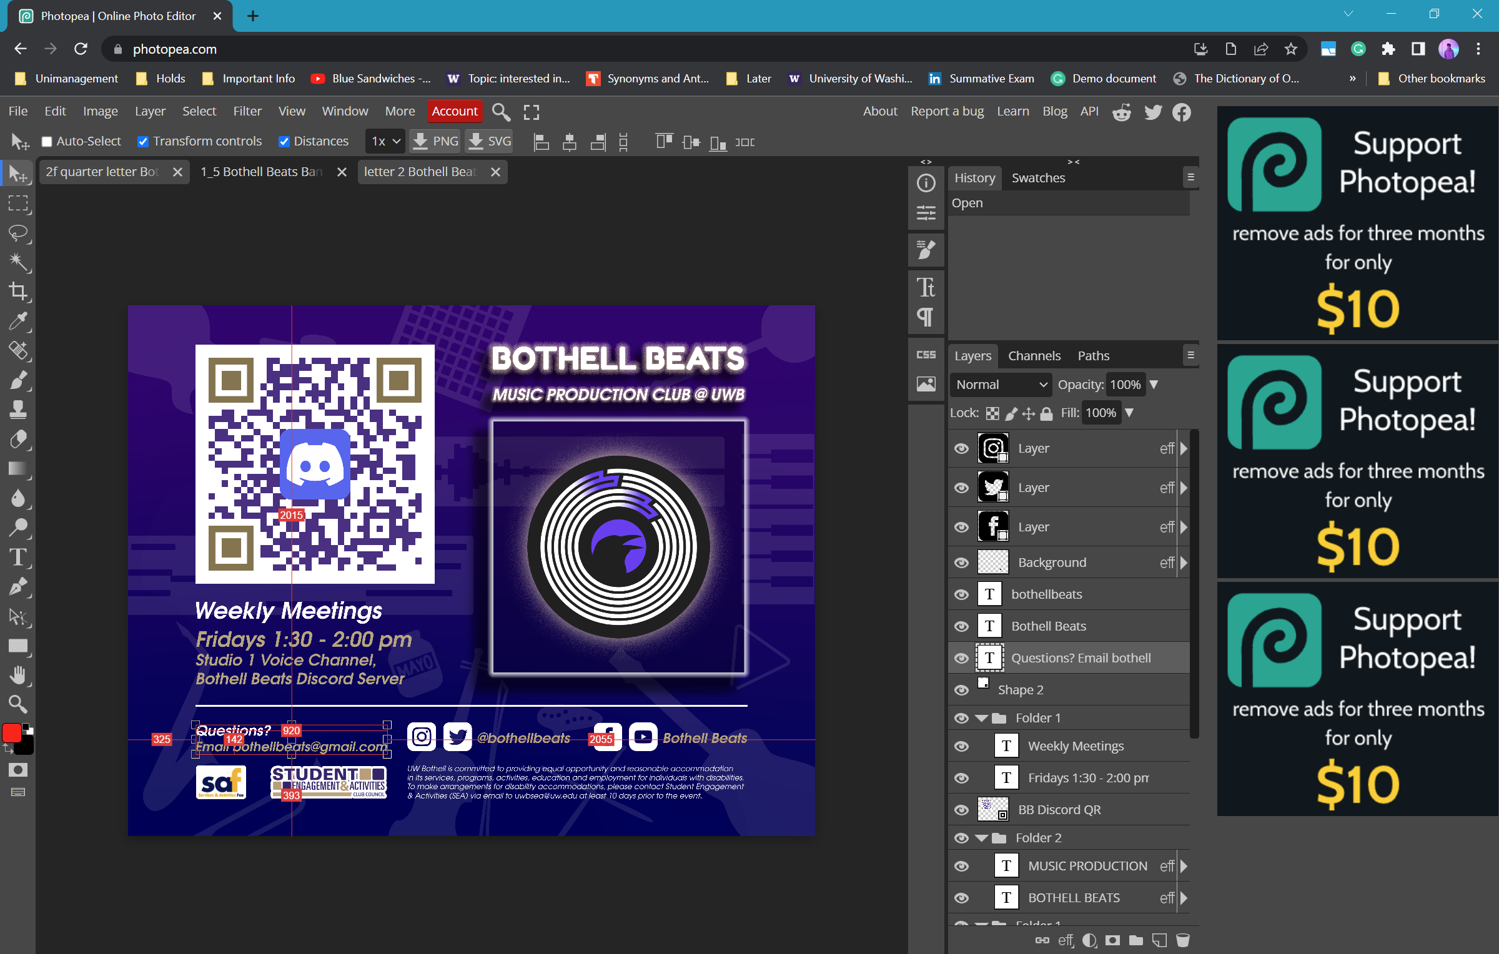The image size is (1499, 954).
Task: Open the CSS panel icon
Action: click(926, 355)
